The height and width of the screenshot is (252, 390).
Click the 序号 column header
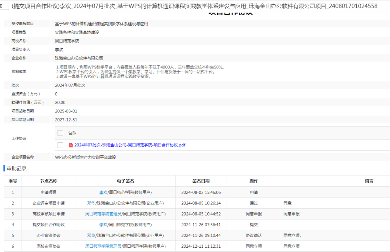tap(13, 181)
